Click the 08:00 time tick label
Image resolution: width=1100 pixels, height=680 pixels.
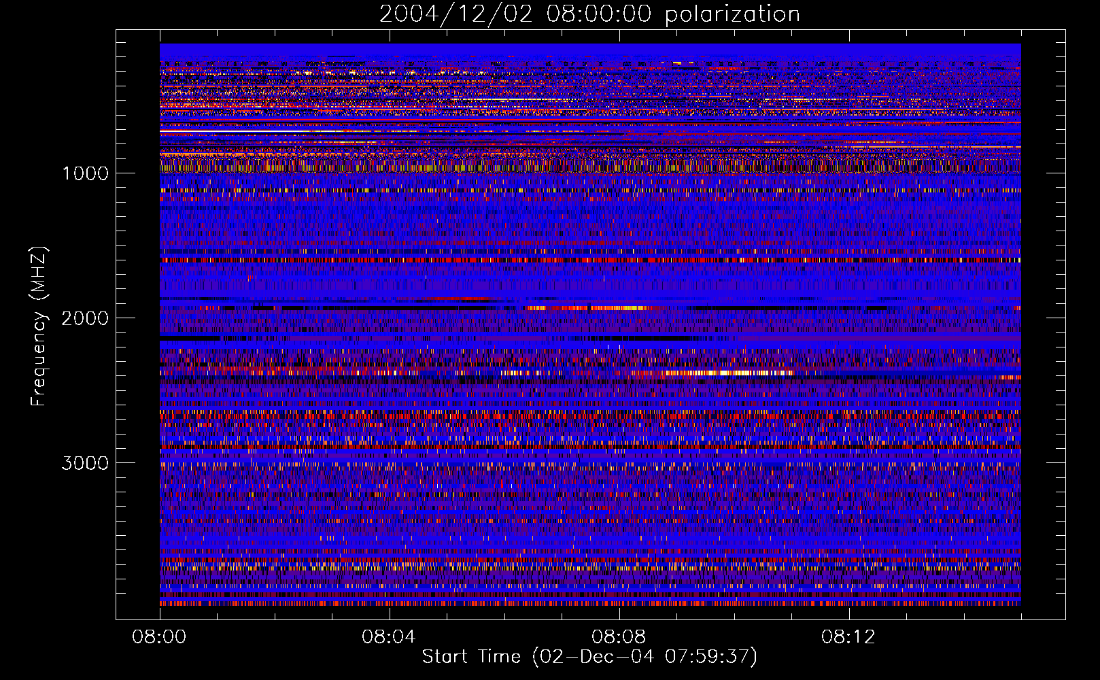point(159,637)
